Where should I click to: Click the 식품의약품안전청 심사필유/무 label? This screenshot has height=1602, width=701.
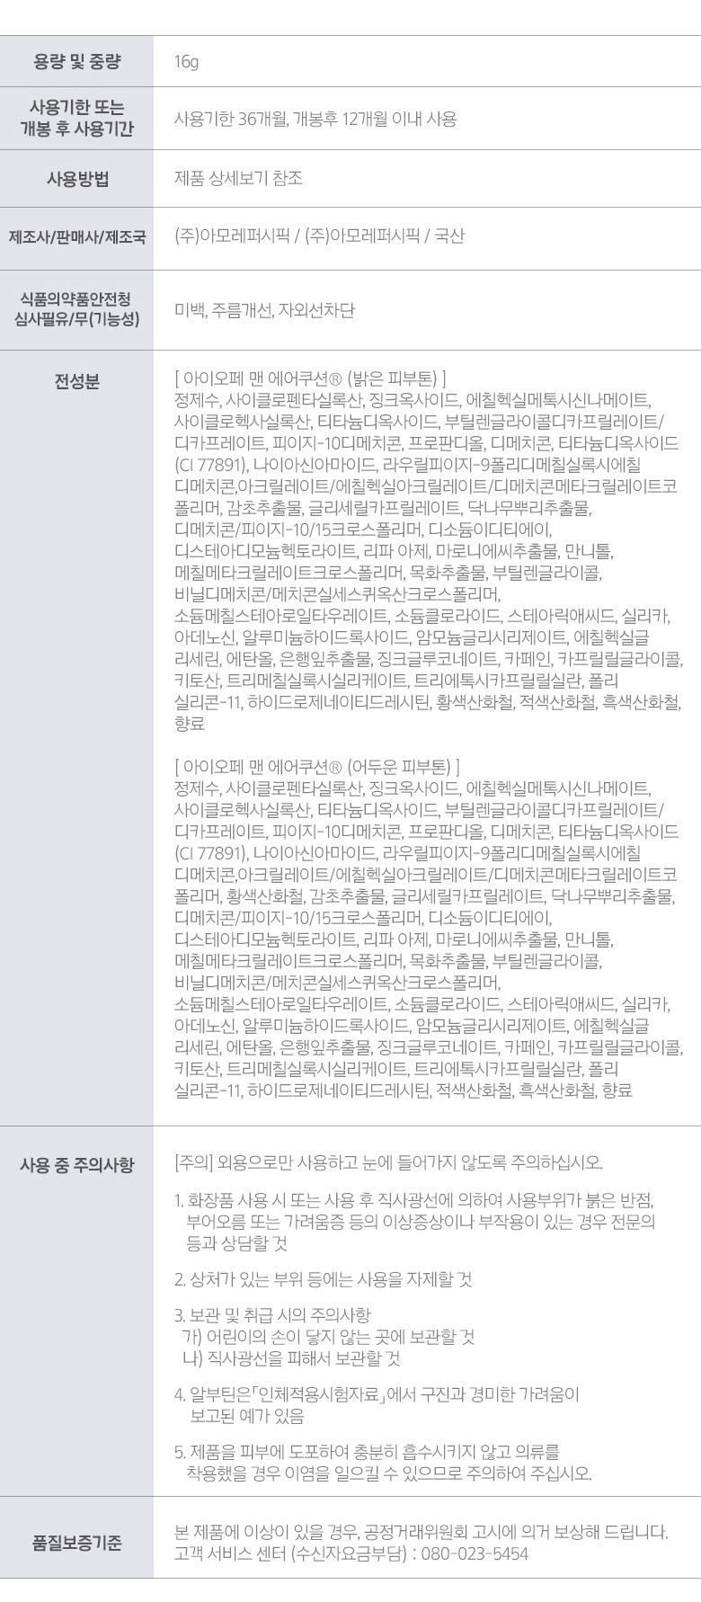pos(76,308)
